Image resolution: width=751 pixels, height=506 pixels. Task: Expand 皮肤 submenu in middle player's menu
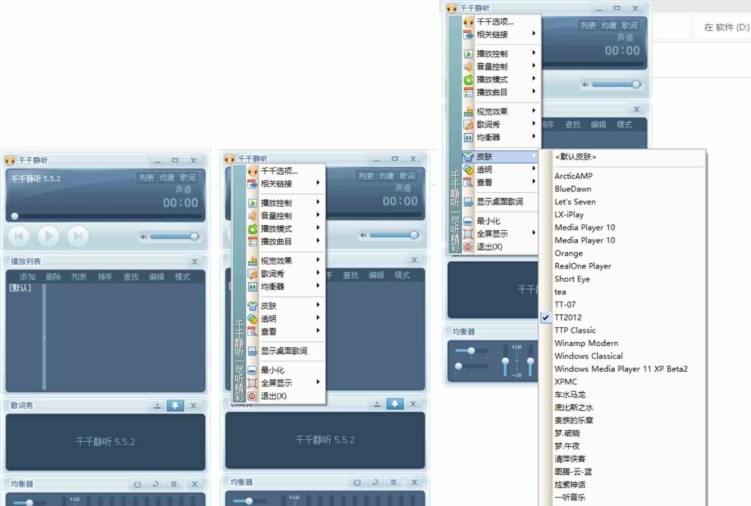[x=286, y=306]
